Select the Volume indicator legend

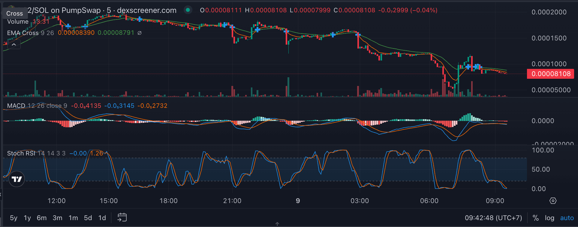18,22
